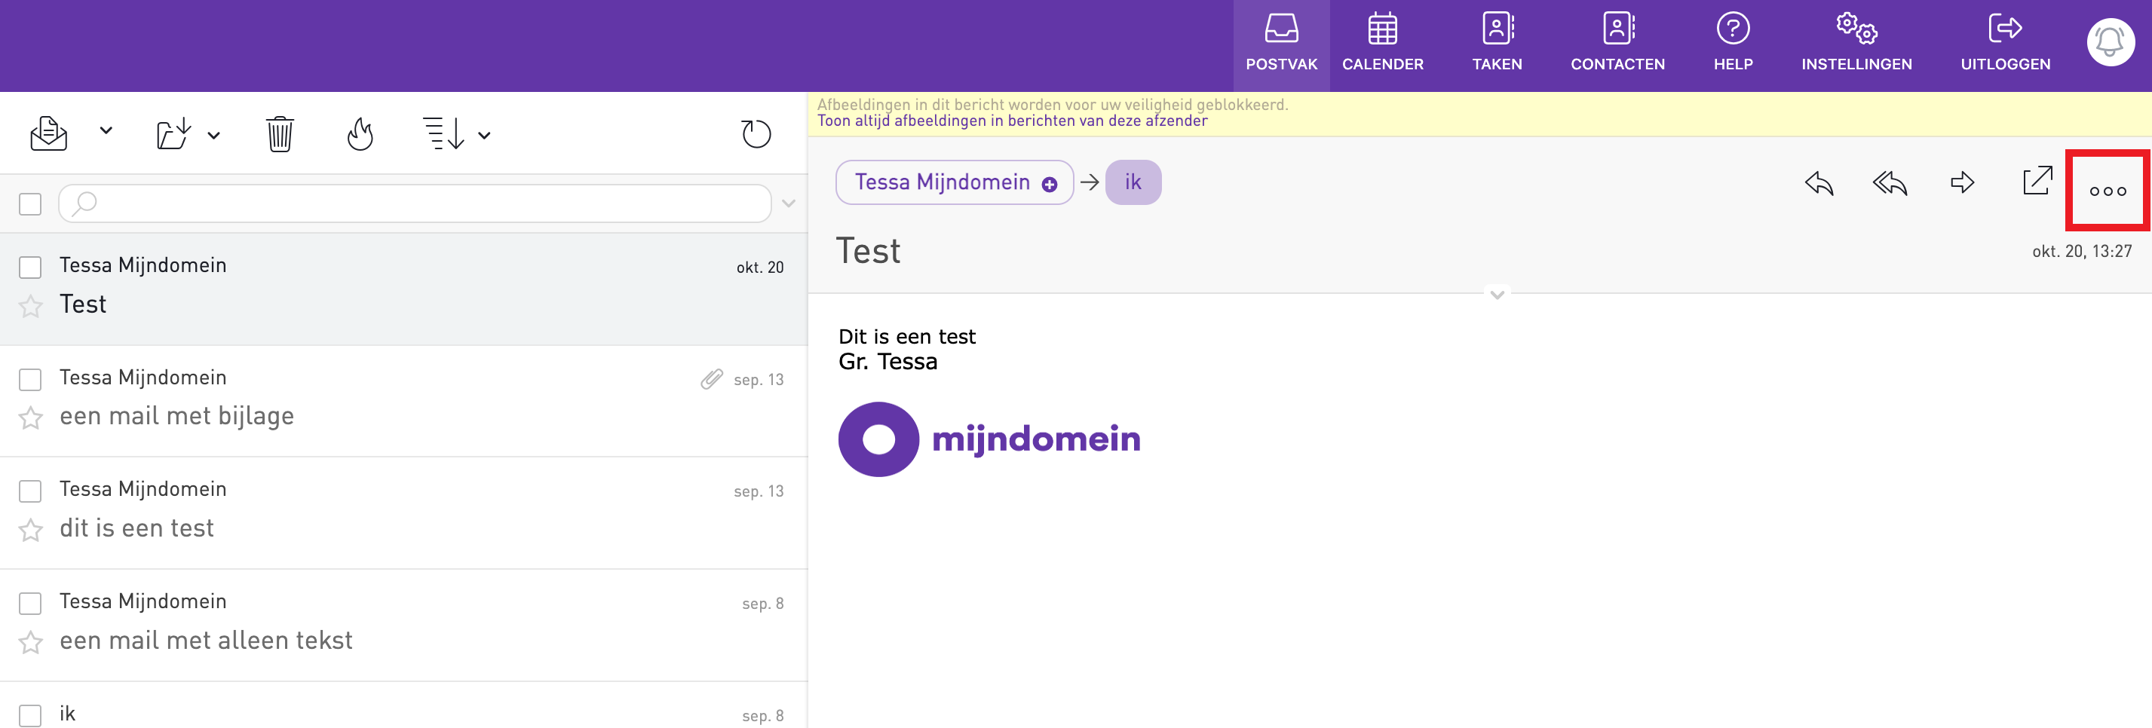This screenshot has height=728, width=2152.
Task: Reply all to the message
Action: tap(1890, 182)
